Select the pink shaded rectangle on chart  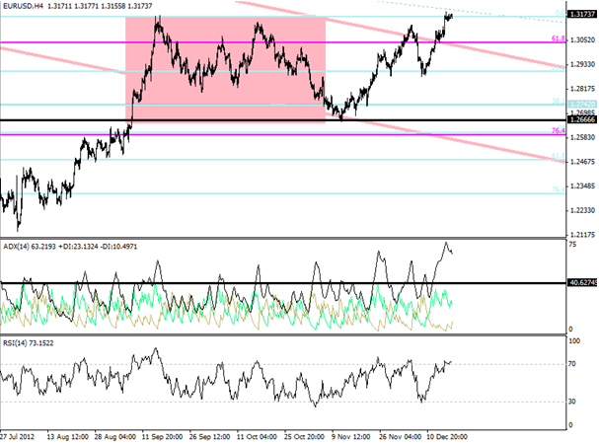(x=225, y=69)
